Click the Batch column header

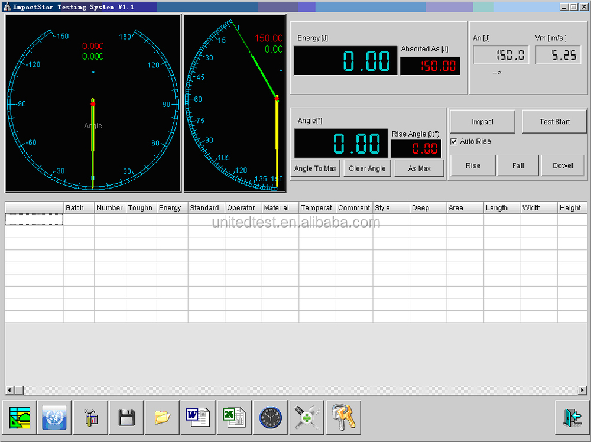point(79,208)
